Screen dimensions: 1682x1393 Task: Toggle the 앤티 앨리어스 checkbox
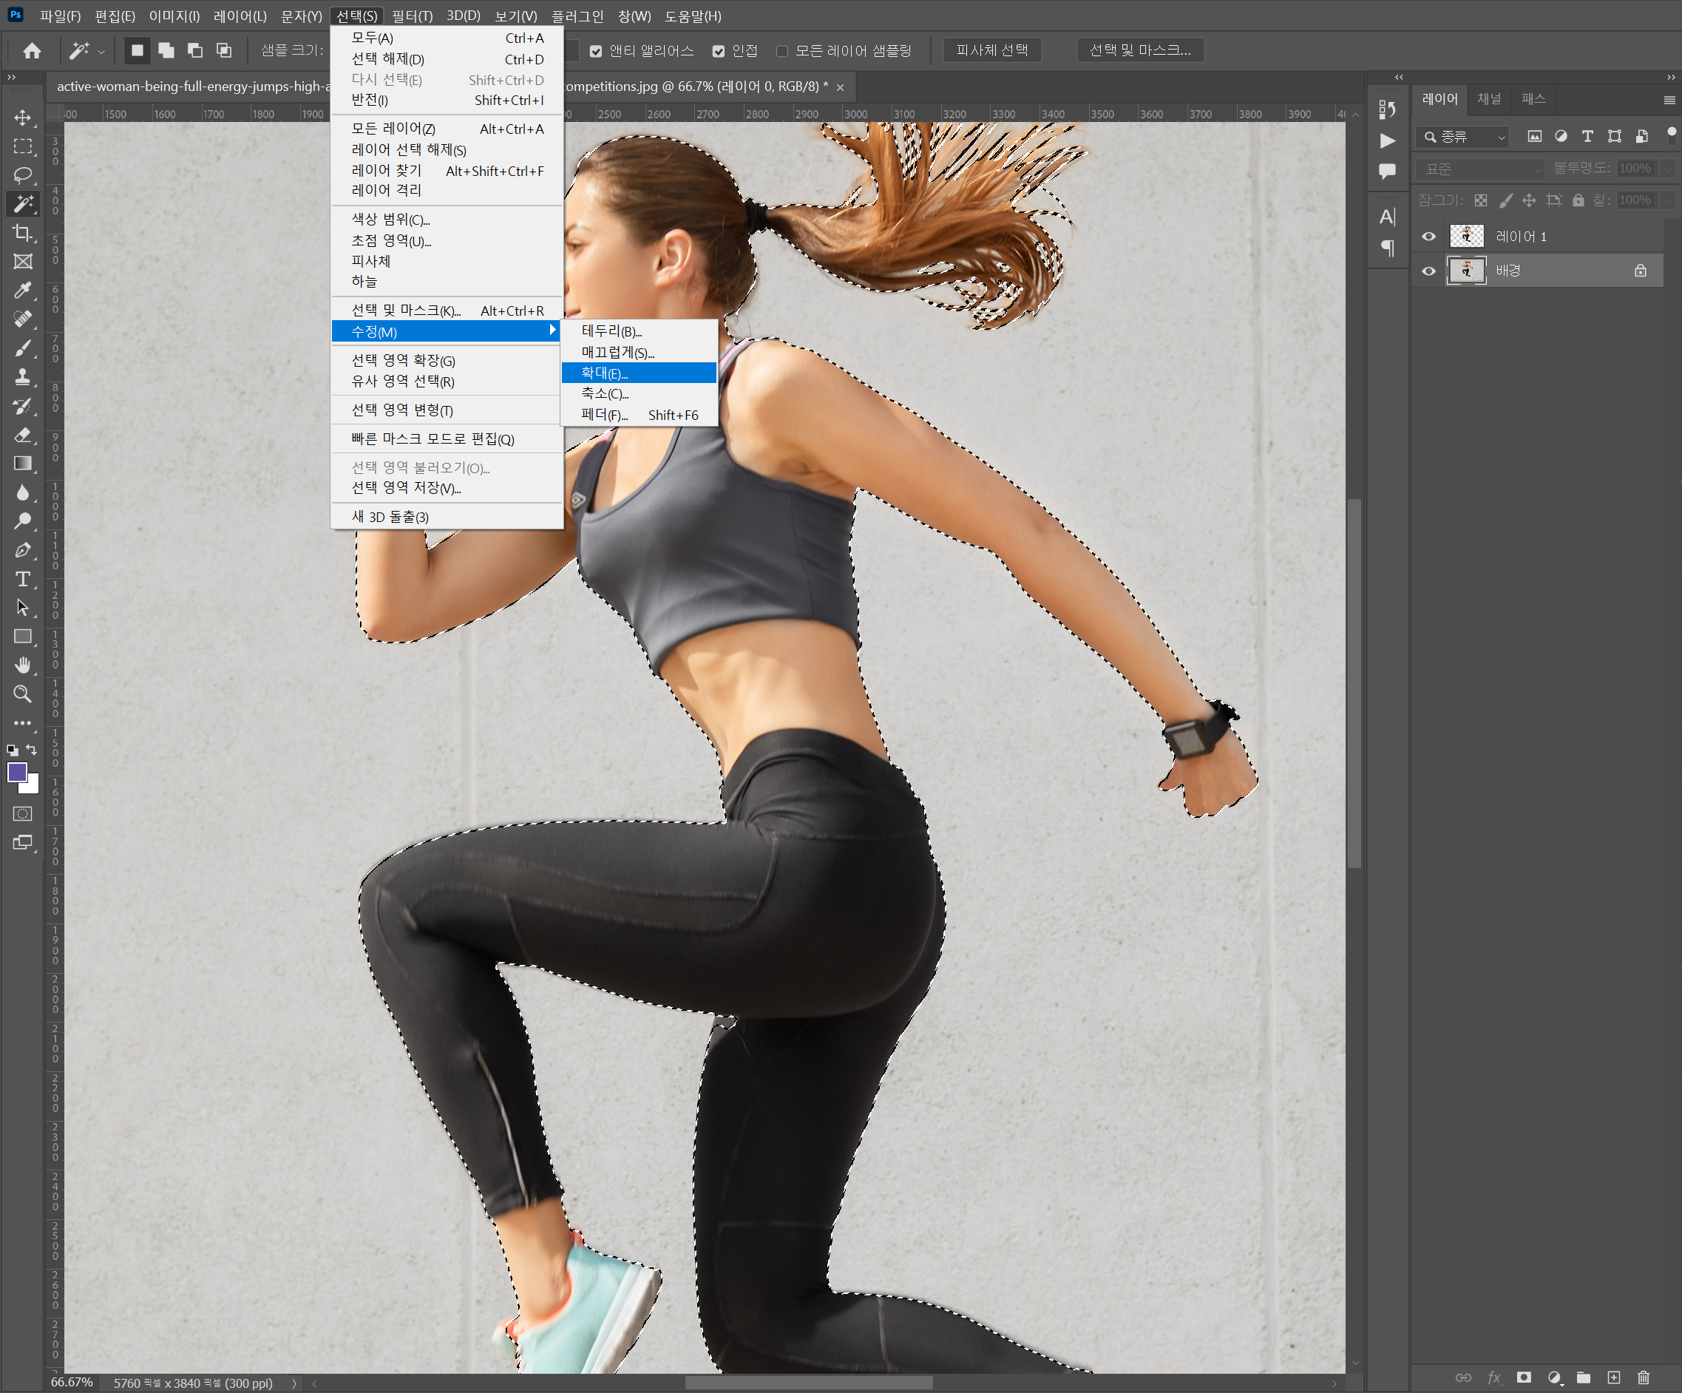(x=596, y=51)
